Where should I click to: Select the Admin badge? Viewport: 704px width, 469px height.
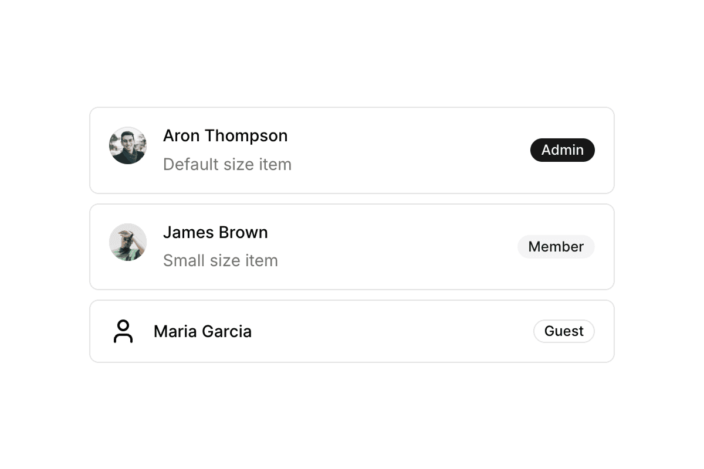(562, 150)
